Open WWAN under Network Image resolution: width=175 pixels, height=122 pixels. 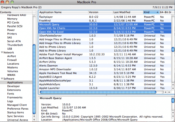(11, 75)
